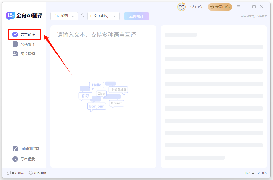273x180 pixels.
Task: View 导出记录 export history
Action: tap(24, 159)
